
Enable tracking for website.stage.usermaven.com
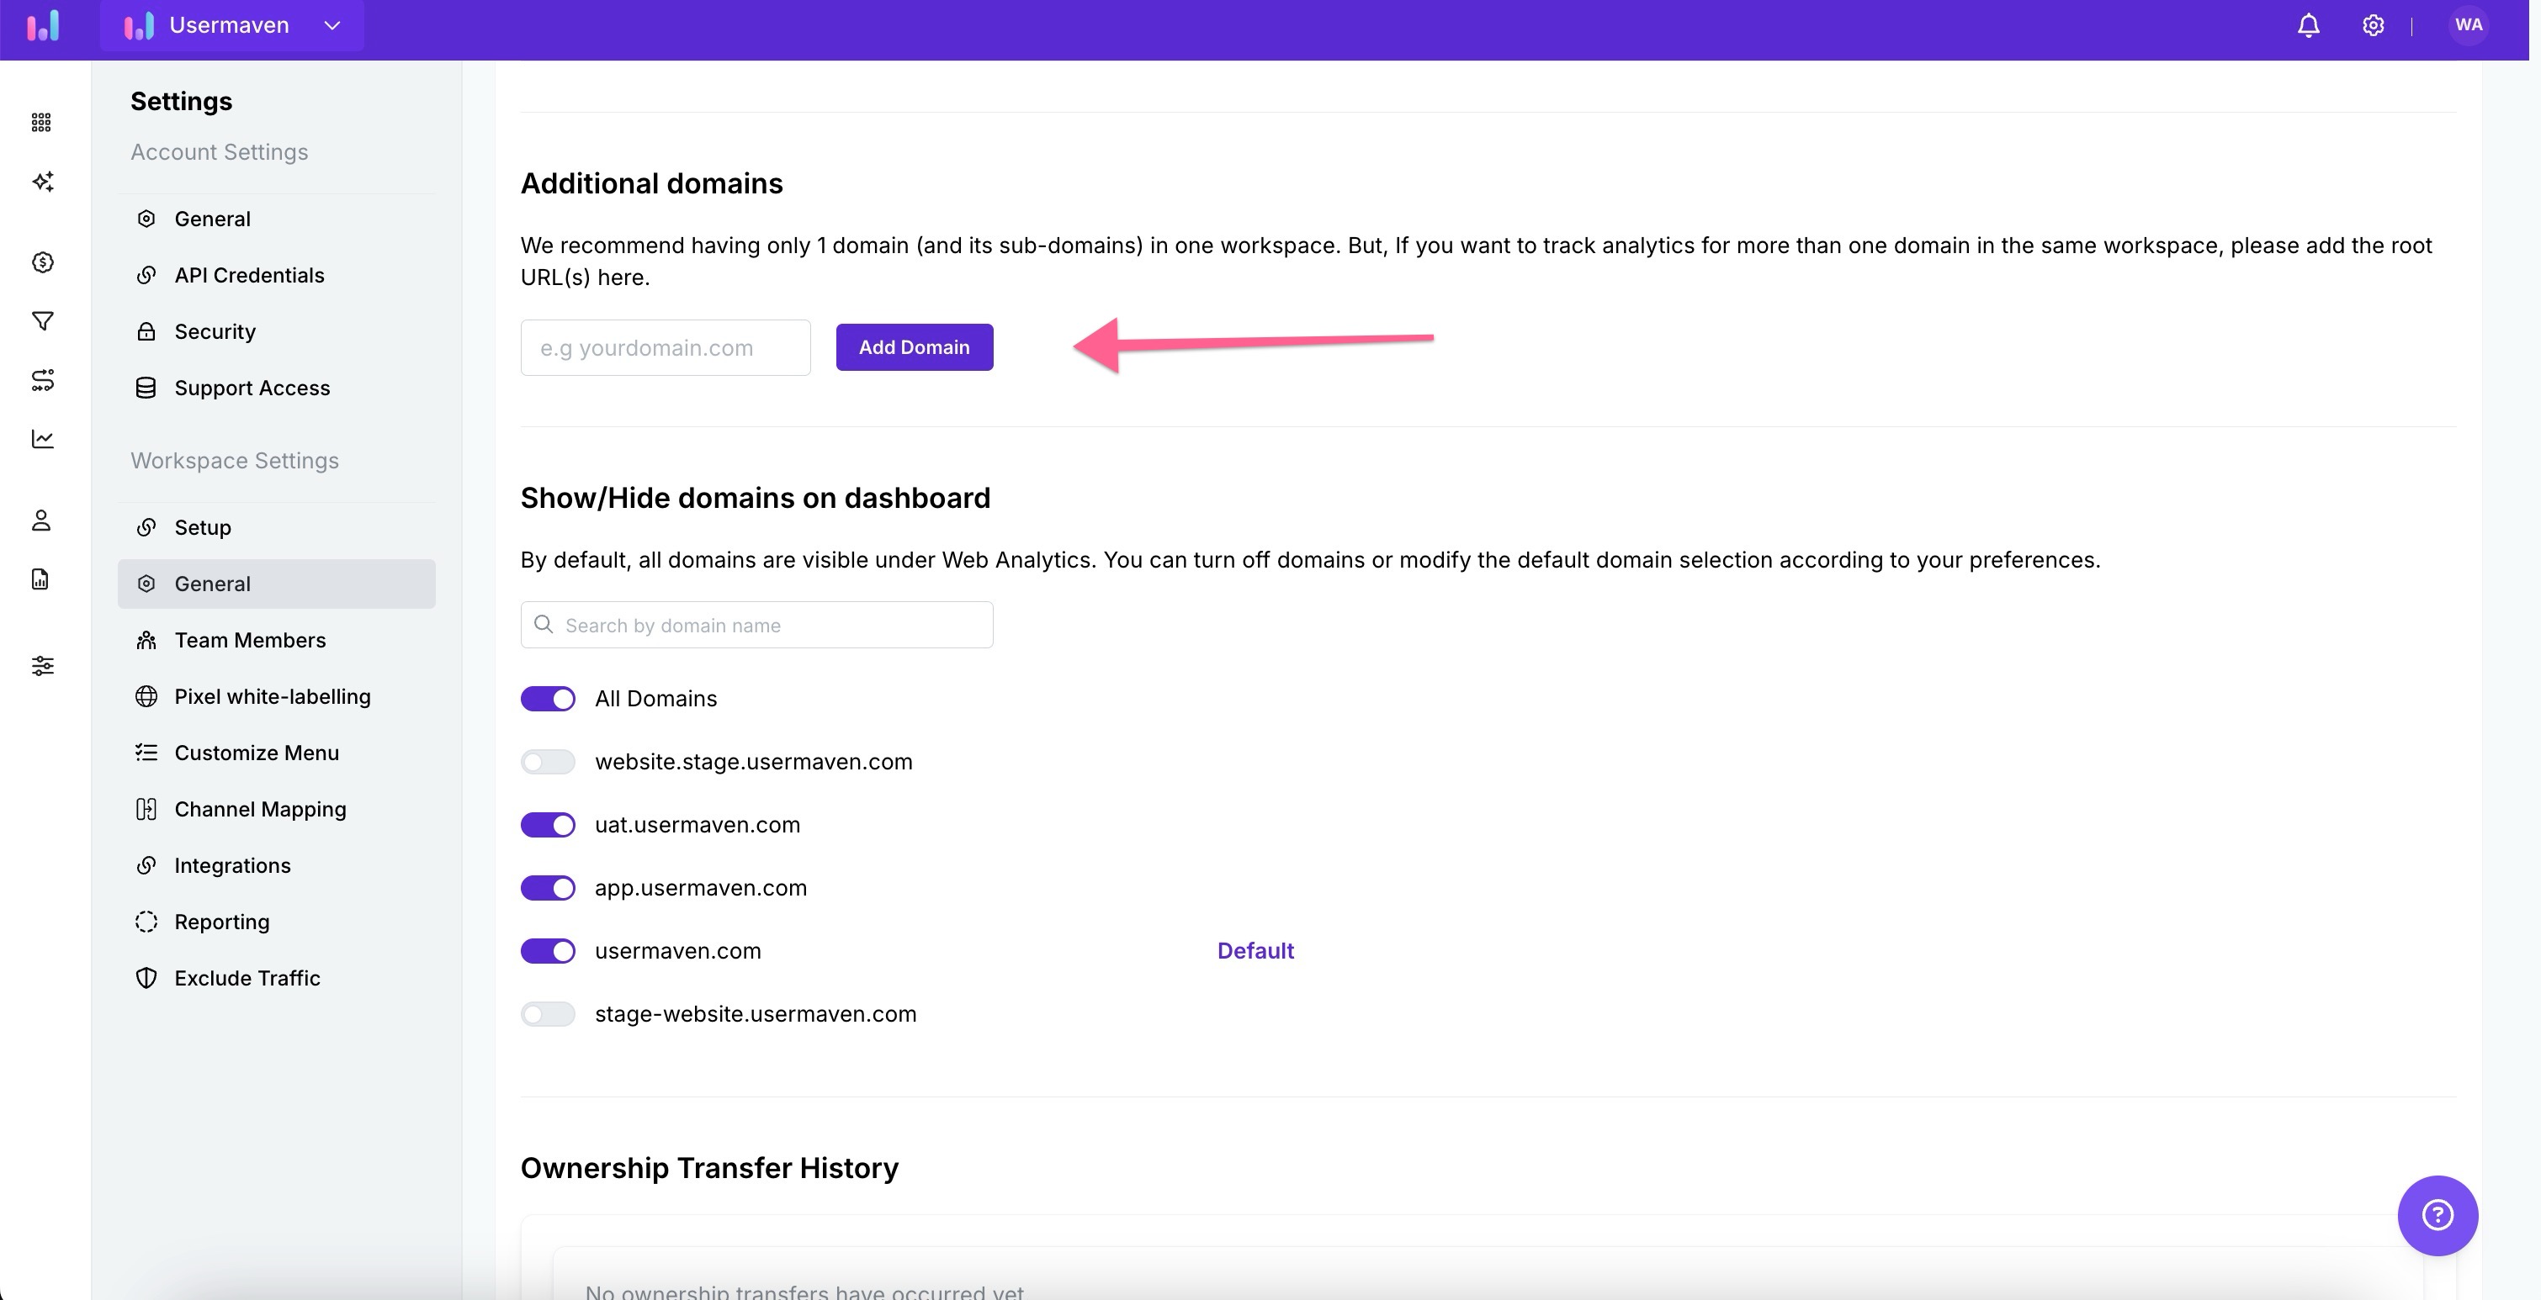548,762
